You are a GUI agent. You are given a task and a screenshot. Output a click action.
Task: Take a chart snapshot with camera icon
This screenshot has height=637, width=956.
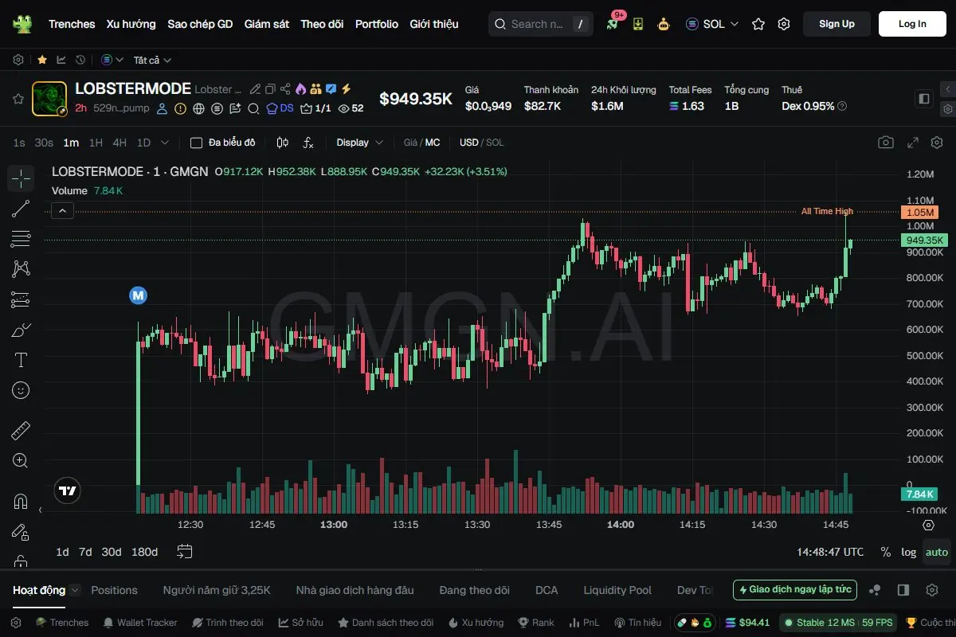[886, 143]
